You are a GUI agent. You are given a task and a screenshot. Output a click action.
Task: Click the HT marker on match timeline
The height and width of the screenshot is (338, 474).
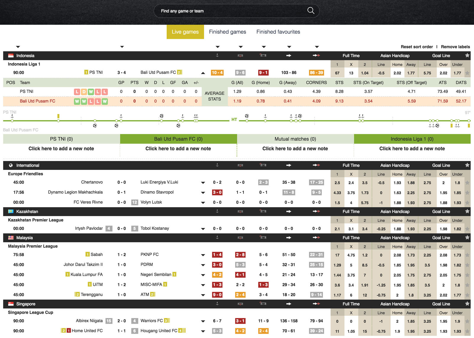pos(234,119)
